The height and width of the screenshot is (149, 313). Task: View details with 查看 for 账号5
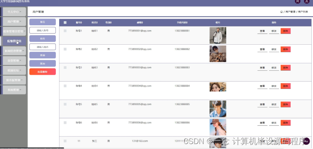point(262,104)
